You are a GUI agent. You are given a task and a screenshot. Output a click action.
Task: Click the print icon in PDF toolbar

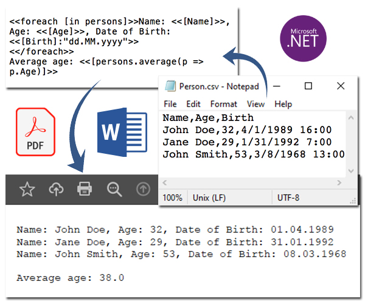(85, 190)
